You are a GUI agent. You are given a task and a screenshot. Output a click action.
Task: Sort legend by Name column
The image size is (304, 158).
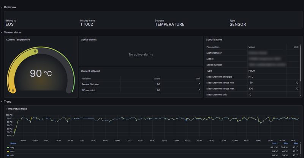(x=13, y=144)
